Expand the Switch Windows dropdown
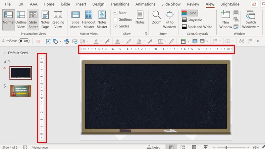265x149 pixels. [x=251, y=20]
